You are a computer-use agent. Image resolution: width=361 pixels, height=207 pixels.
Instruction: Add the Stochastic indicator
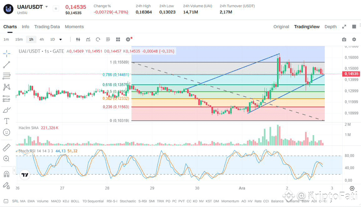point(128,201)
